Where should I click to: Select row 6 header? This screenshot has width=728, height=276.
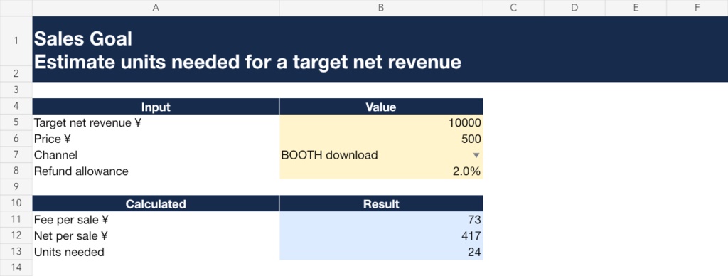16,139
